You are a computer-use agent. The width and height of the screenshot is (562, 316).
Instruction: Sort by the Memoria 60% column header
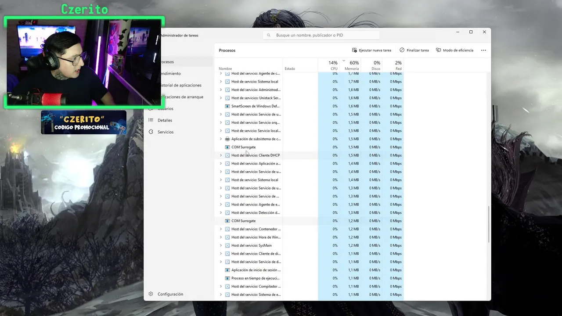[x=350, y=65]
